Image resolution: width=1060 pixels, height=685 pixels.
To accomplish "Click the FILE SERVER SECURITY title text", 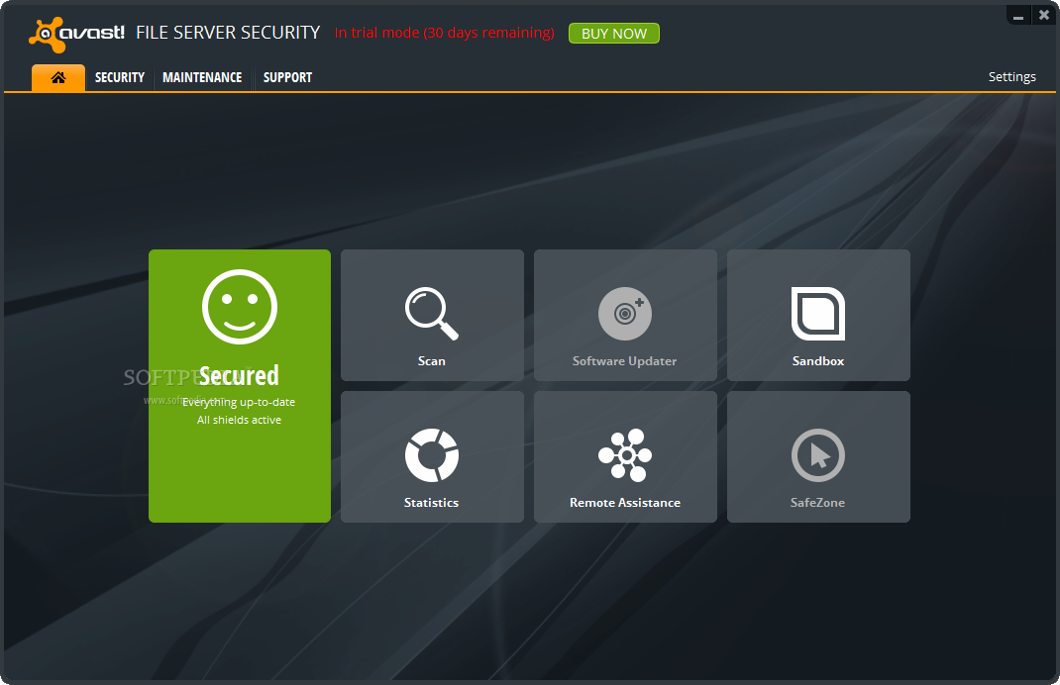I will (x=228, y=33).
